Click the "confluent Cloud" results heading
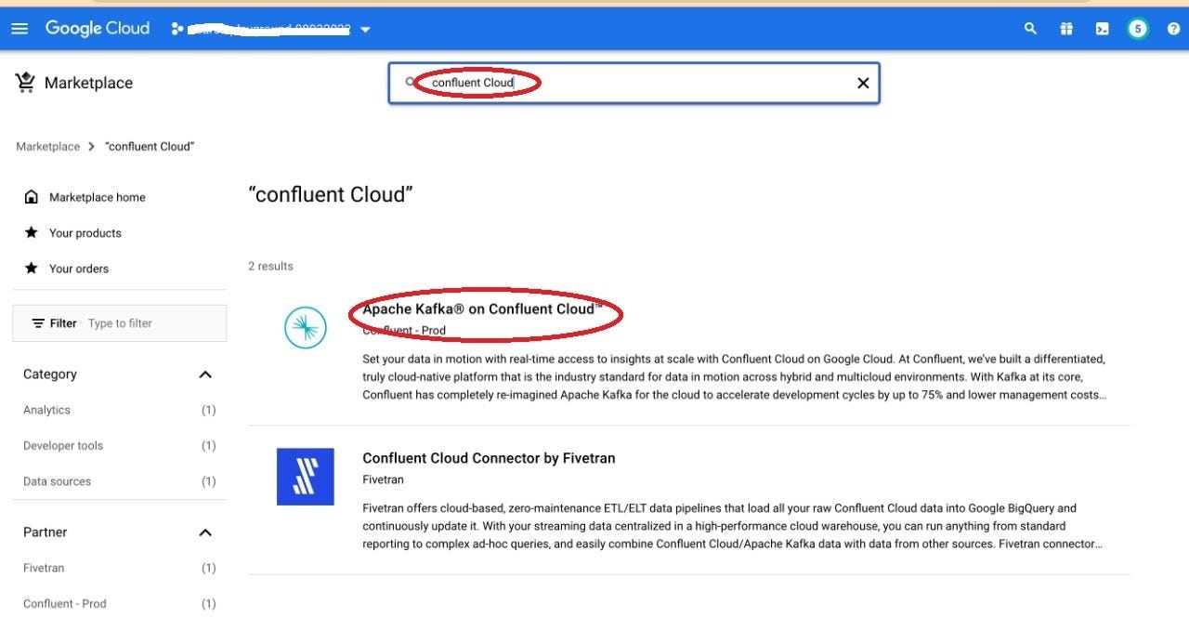The height and width of the screenshot is (617, 1189). click(x=330, y=195)
